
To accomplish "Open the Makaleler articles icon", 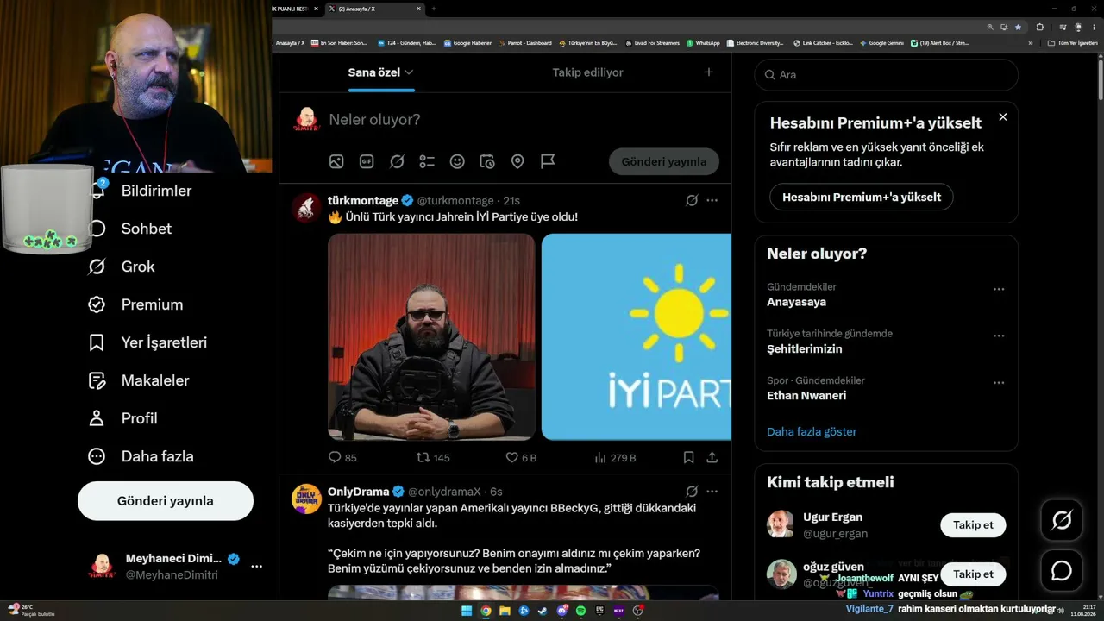I will pyautogui.click(x=97, y=380).
